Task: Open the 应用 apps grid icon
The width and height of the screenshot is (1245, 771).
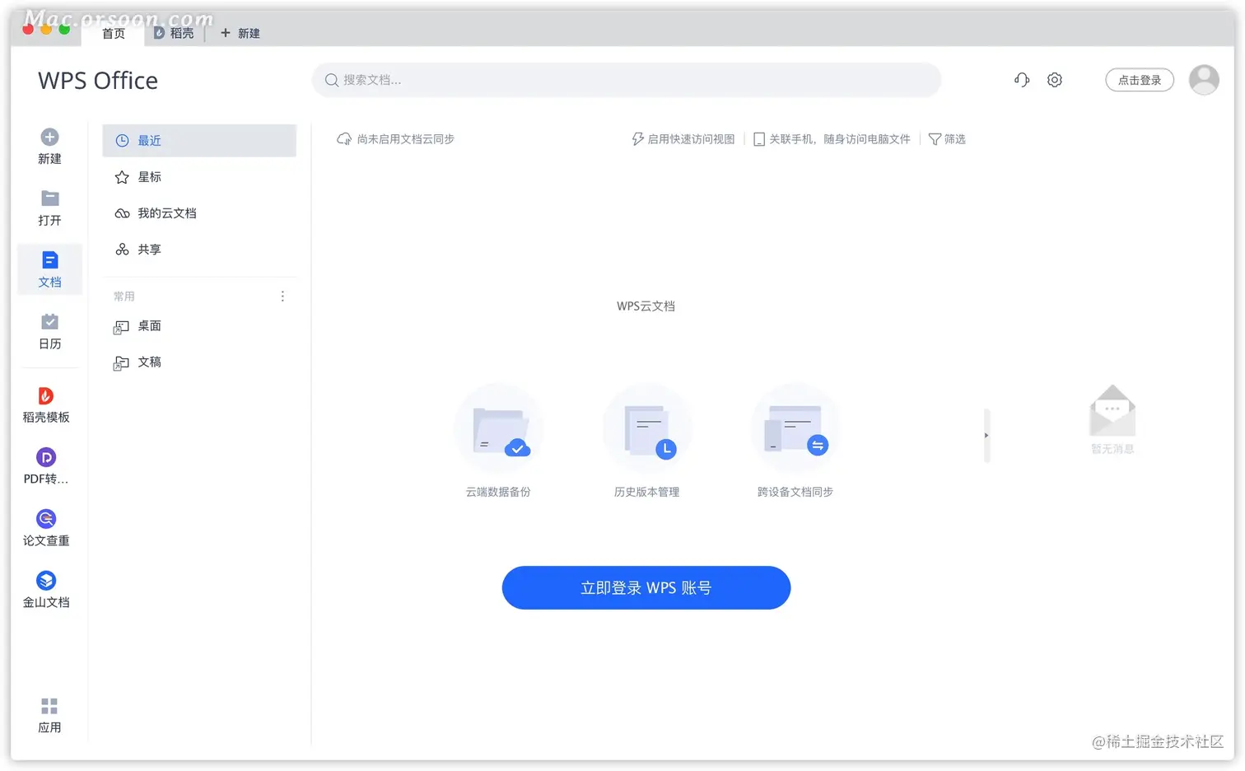Action: pos(49,706)
